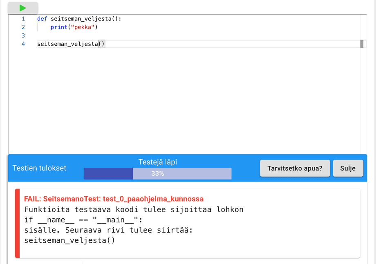Click the "pekka" string literal
Image resolution: width=376 pixels, height=264 pixels.
click(x=83, y=27)
